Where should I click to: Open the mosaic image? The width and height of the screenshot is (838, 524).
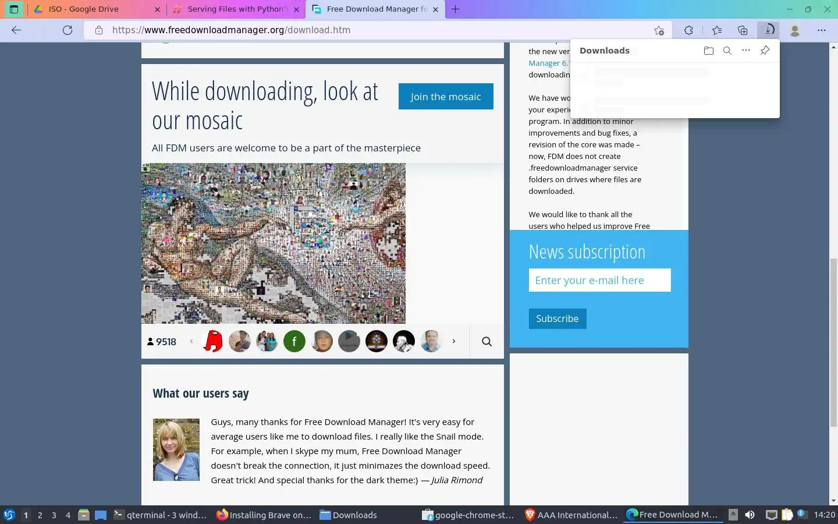[274, 243]
